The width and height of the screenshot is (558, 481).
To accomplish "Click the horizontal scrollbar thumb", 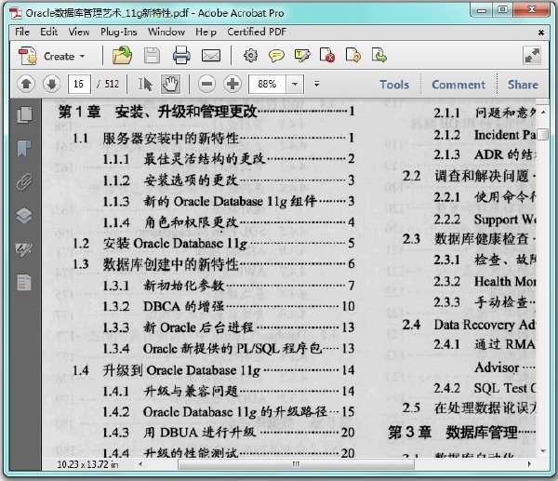I will [x=296, y=464].
